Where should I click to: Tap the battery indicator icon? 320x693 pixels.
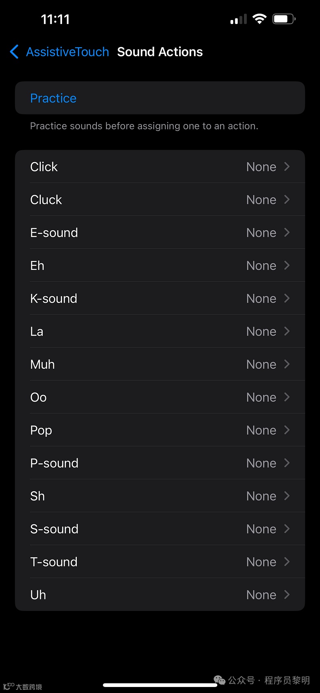(284, 19)
